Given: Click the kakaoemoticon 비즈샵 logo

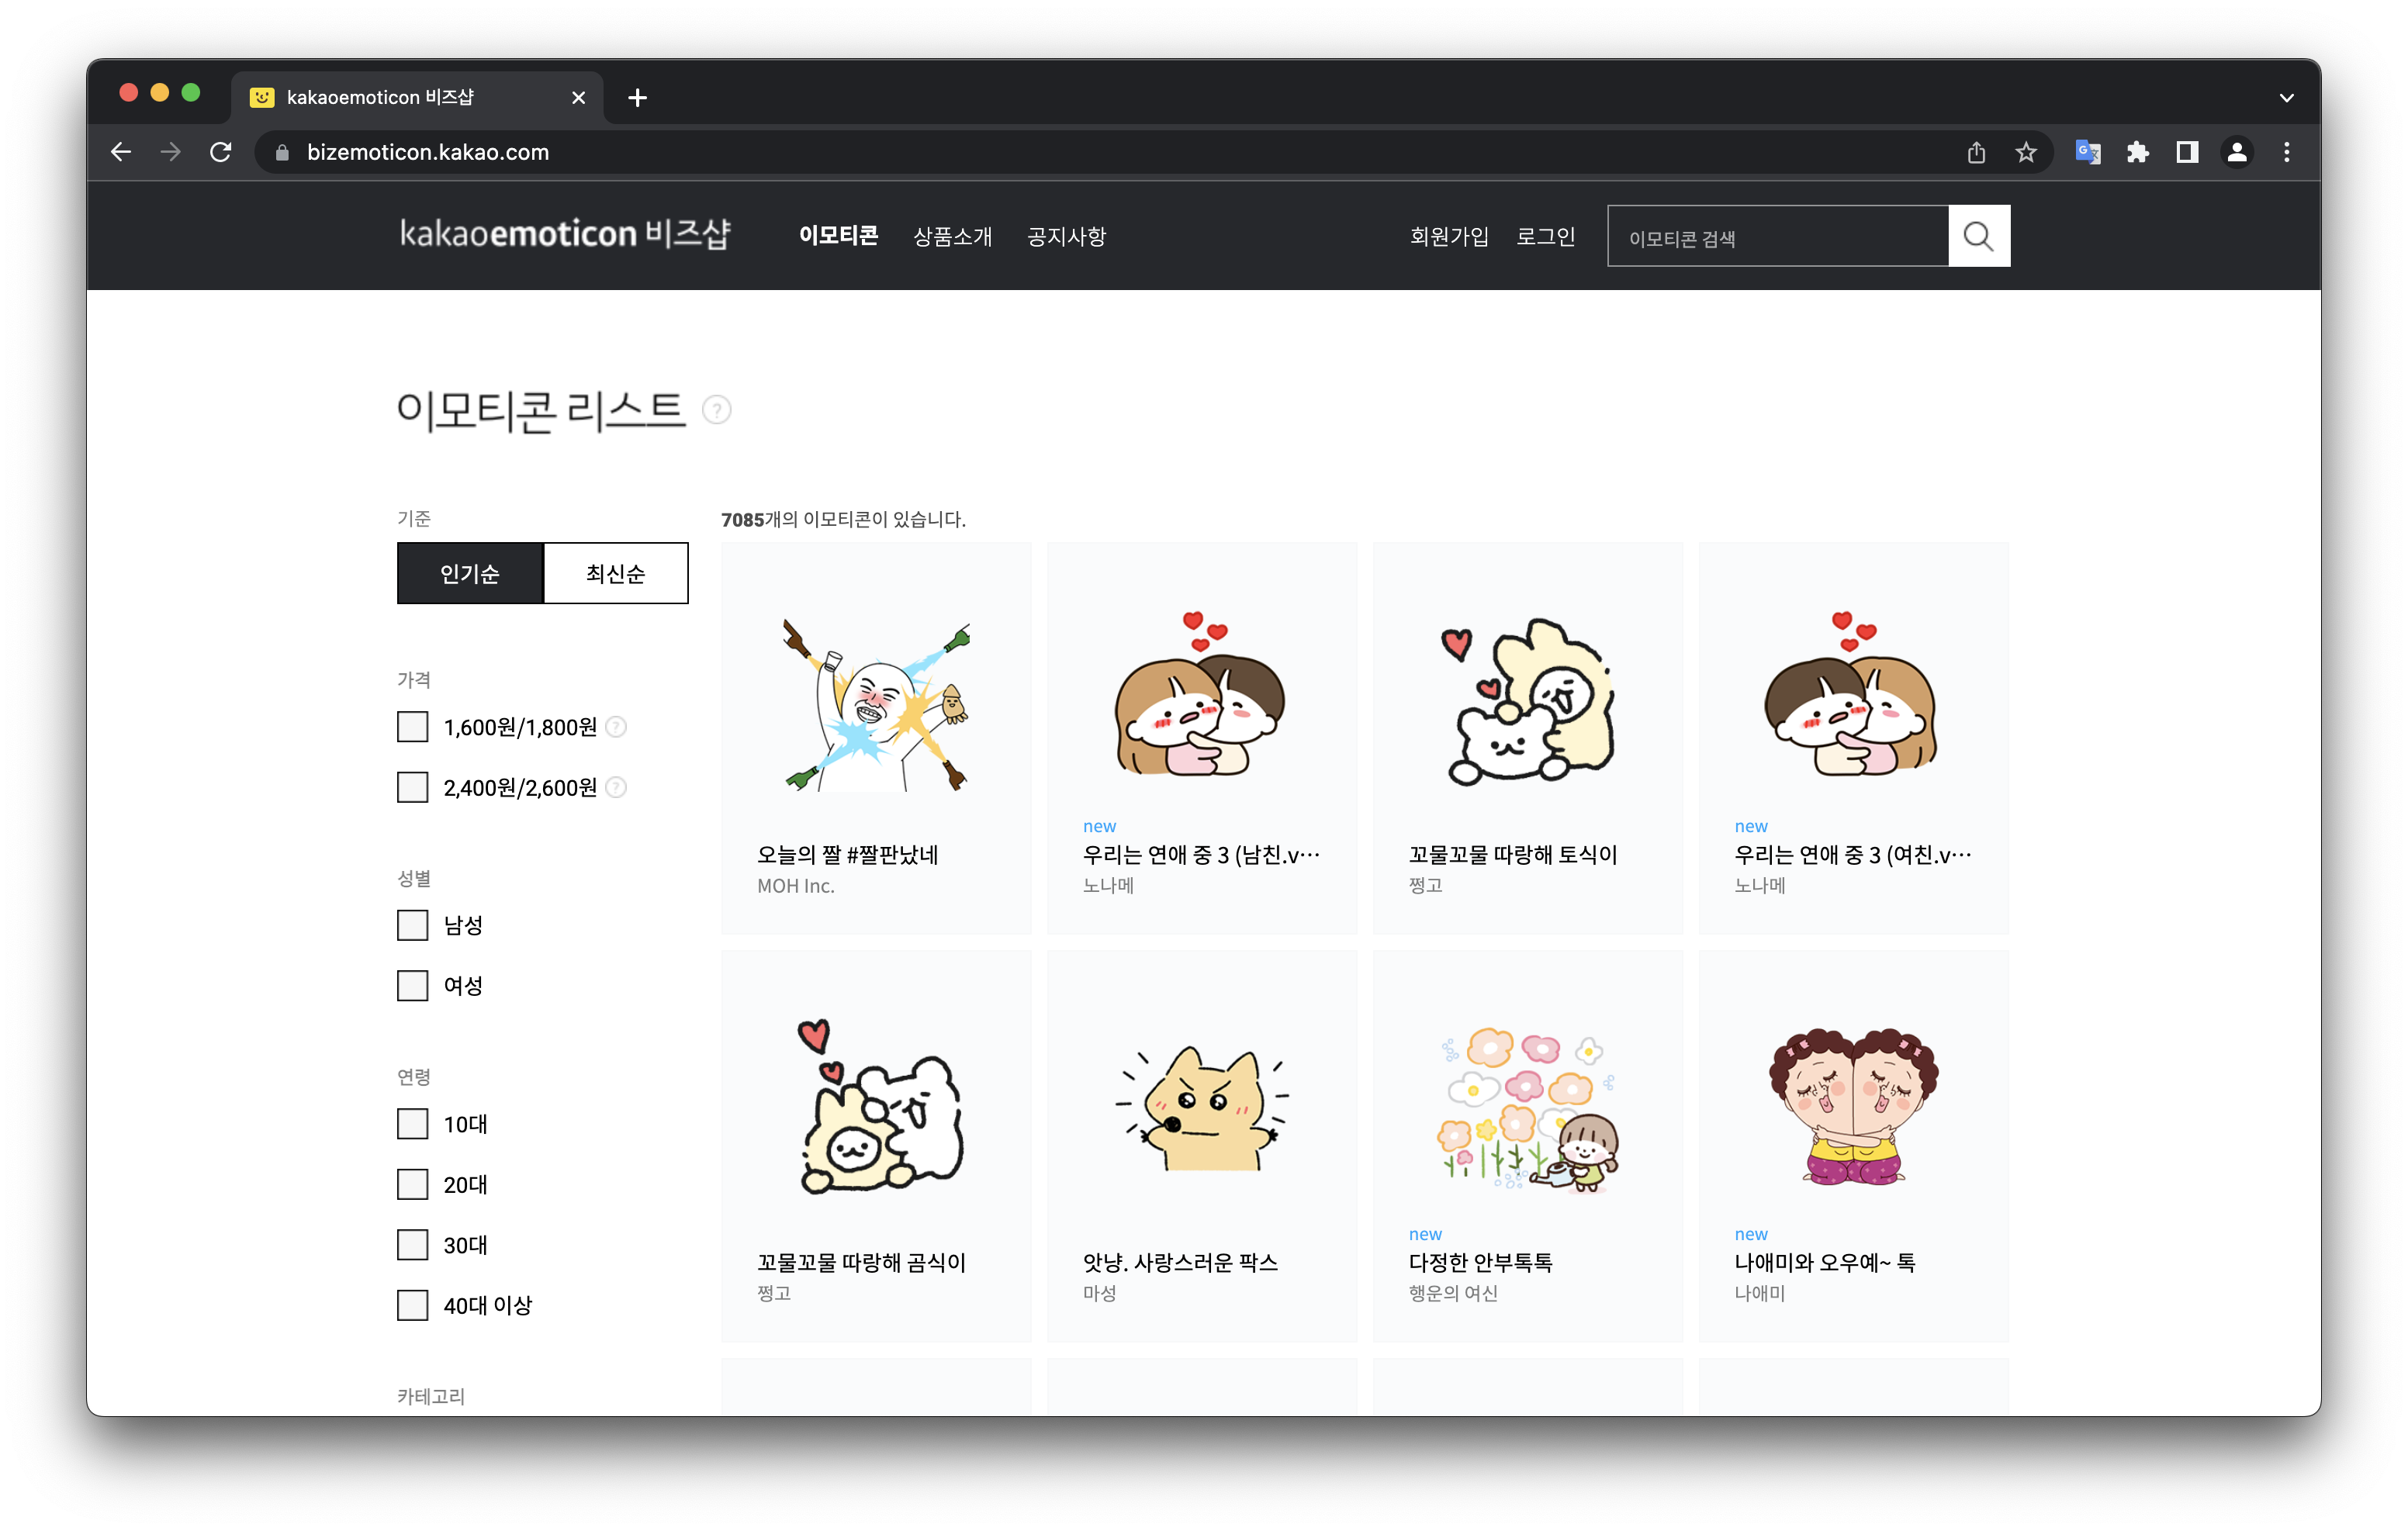Looking at the screenshot, I should [565, 233].
